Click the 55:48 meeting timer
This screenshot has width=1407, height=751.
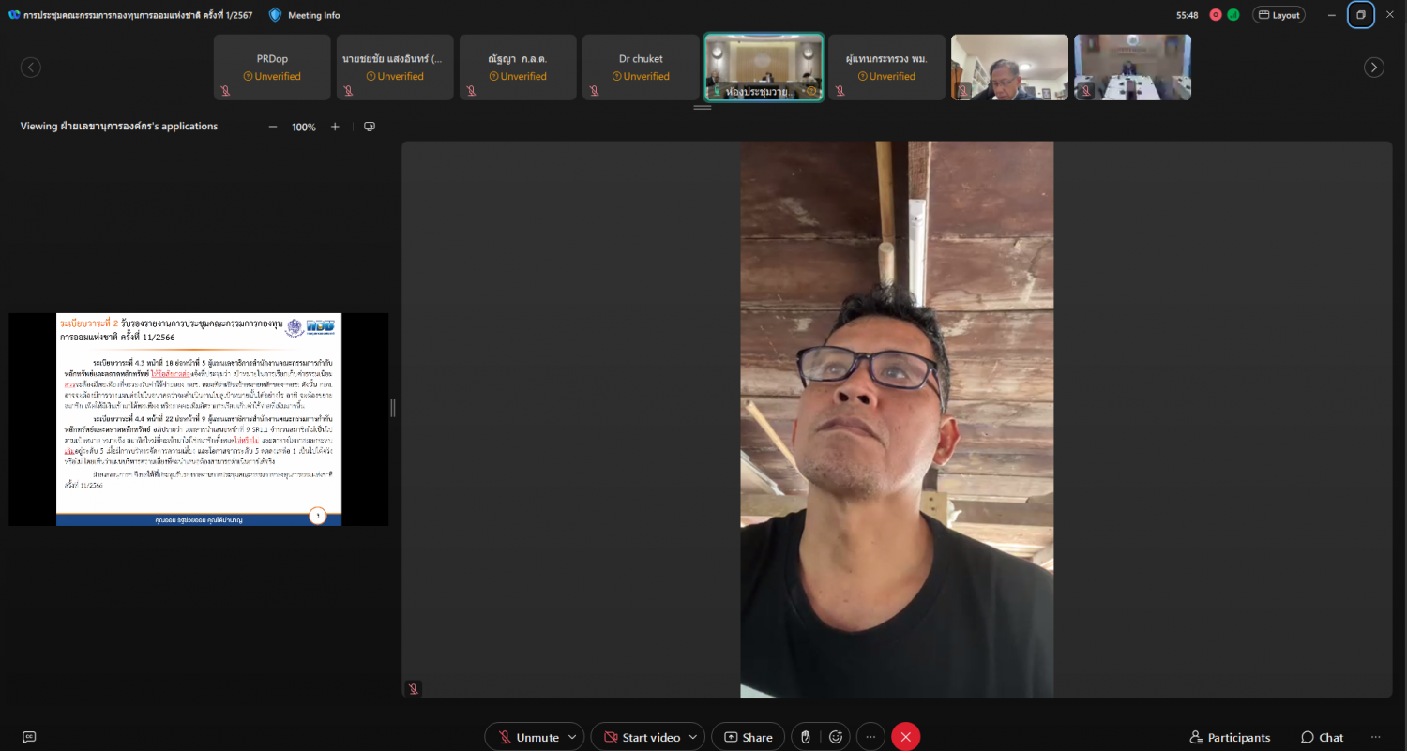pos(1187,15)
